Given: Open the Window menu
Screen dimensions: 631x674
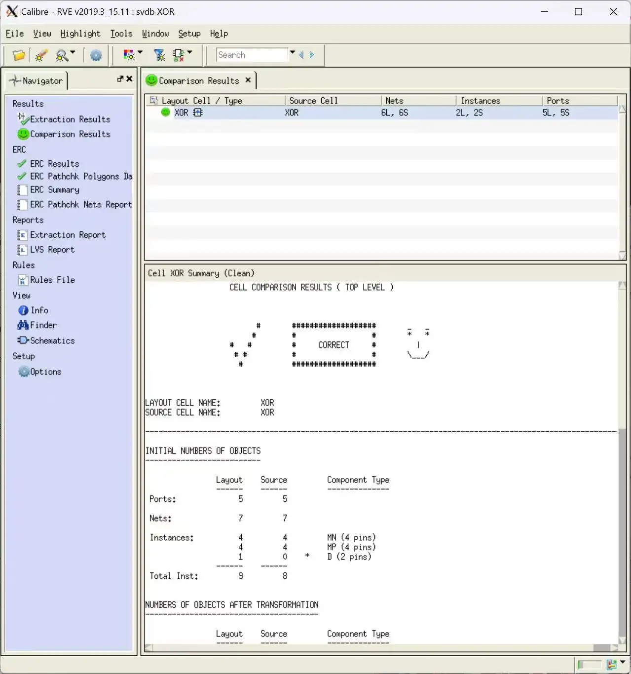Looking at the screenshot, I should tap(155, 34).
